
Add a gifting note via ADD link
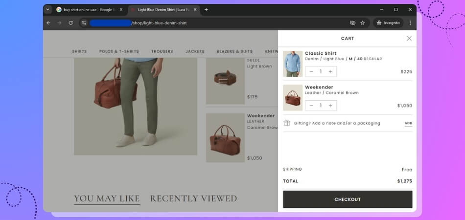pyautogui.click(x=408, y=123)
